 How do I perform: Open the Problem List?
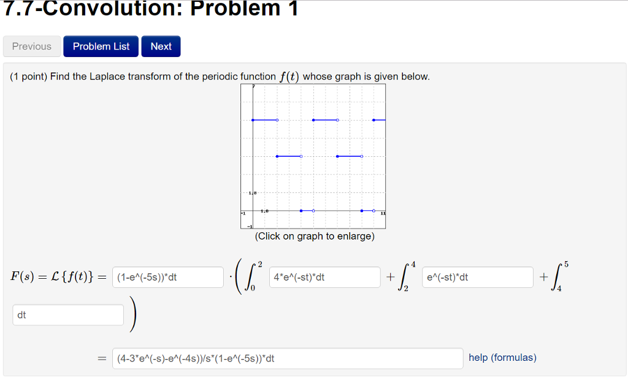pos(101,47)
